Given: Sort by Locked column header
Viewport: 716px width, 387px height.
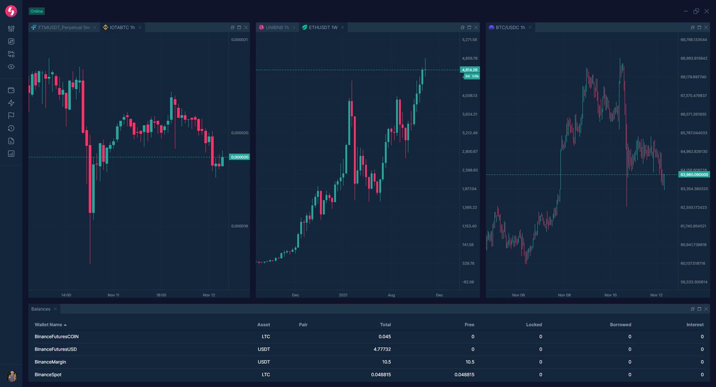Looking at the screenshot, I should 534,324.
